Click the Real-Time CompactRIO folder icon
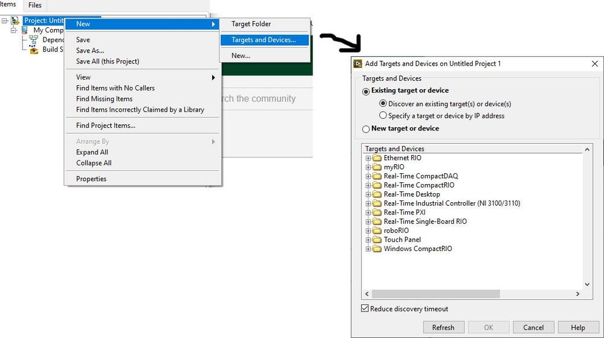 point(377,185)
